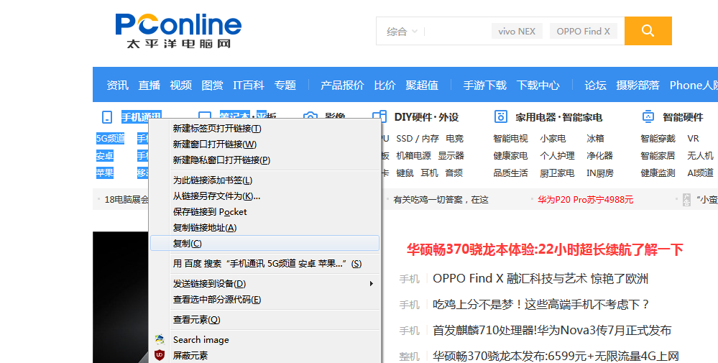This screenshot has width=718, height=363.
Task: Open 聚超值 in the nav bar
Action: (422, 85)
